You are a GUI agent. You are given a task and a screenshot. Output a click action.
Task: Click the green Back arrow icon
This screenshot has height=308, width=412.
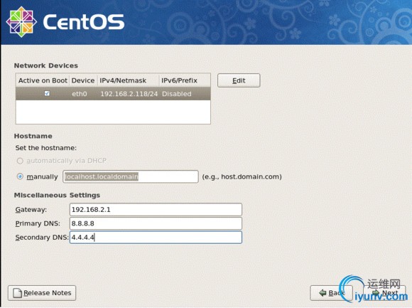pos(322,293)
